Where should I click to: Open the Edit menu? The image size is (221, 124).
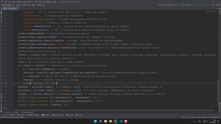tap(10, 2)
